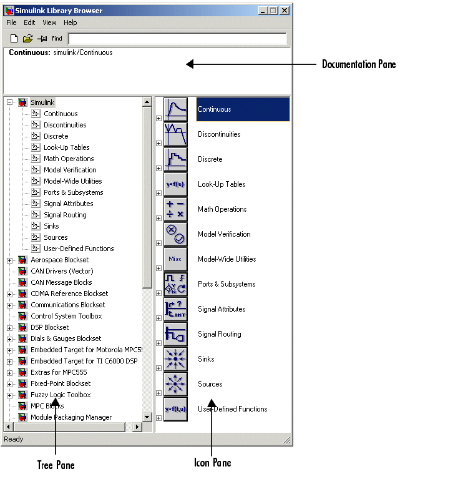This screenshot has height=479, width=468.
Task: Select Continuous in the tree pane
Action: click(61, 114)
